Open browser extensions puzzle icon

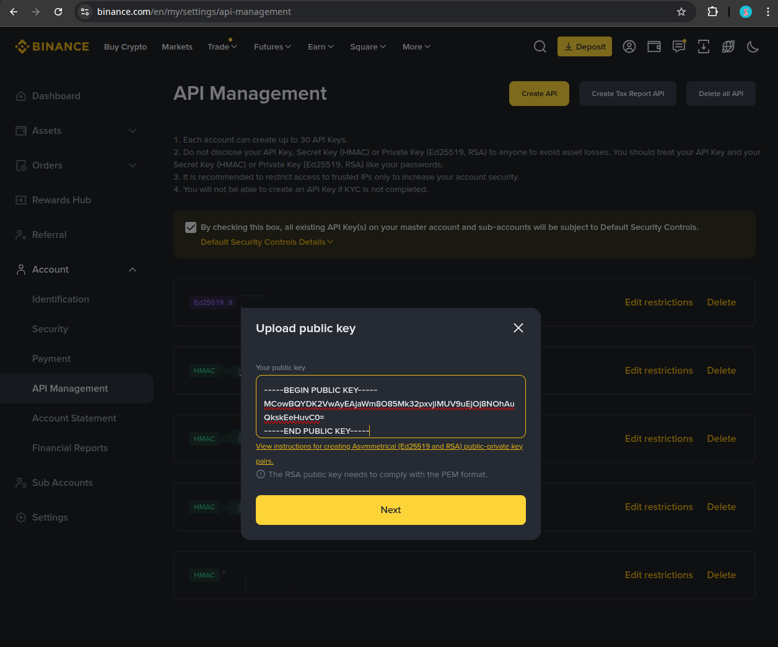click(x=713, y=12)
